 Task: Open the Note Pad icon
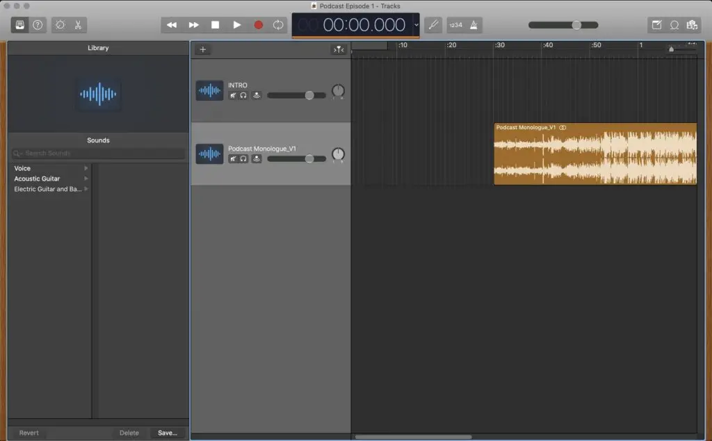pos(656,25)
